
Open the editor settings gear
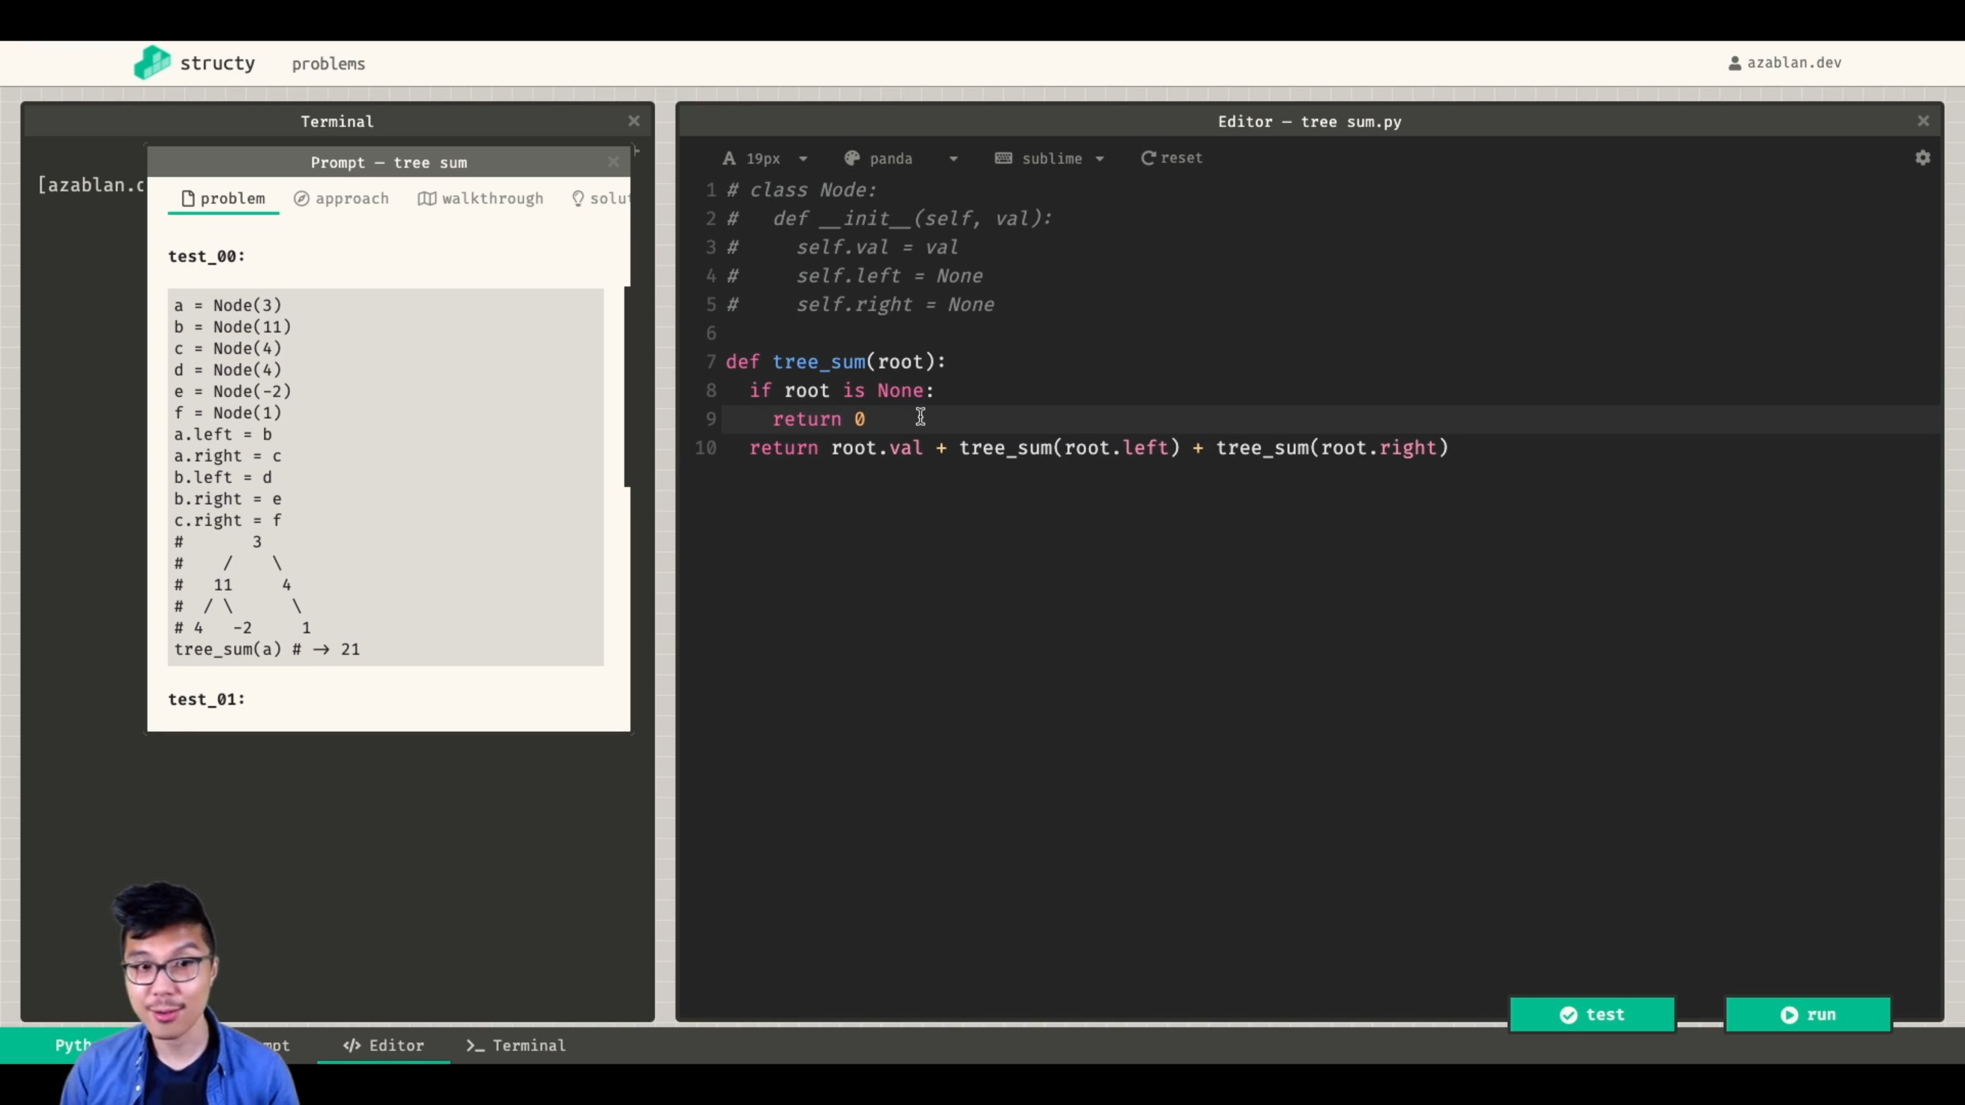(x=1922, y=158)
